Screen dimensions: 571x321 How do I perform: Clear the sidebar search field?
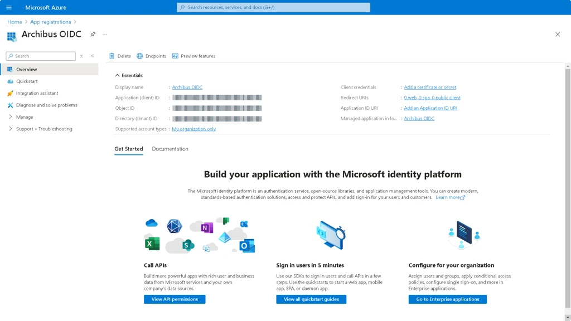pyautogui.click(x=81, y=56)
